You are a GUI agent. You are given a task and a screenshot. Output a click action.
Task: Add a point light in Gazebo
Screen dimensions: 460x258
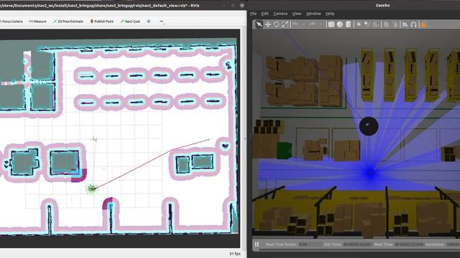point(359,24)
